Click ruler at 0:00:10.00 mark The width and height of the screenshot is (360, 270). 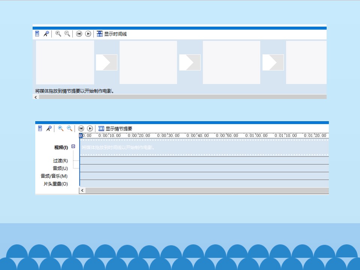pos(109,135)
